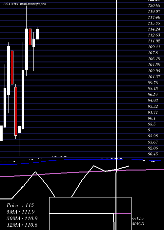Viewport: 164px width, 230px height.
Task: Click the 119.07 price axis label
Action: pyautogui.click(x=154, y=11)
